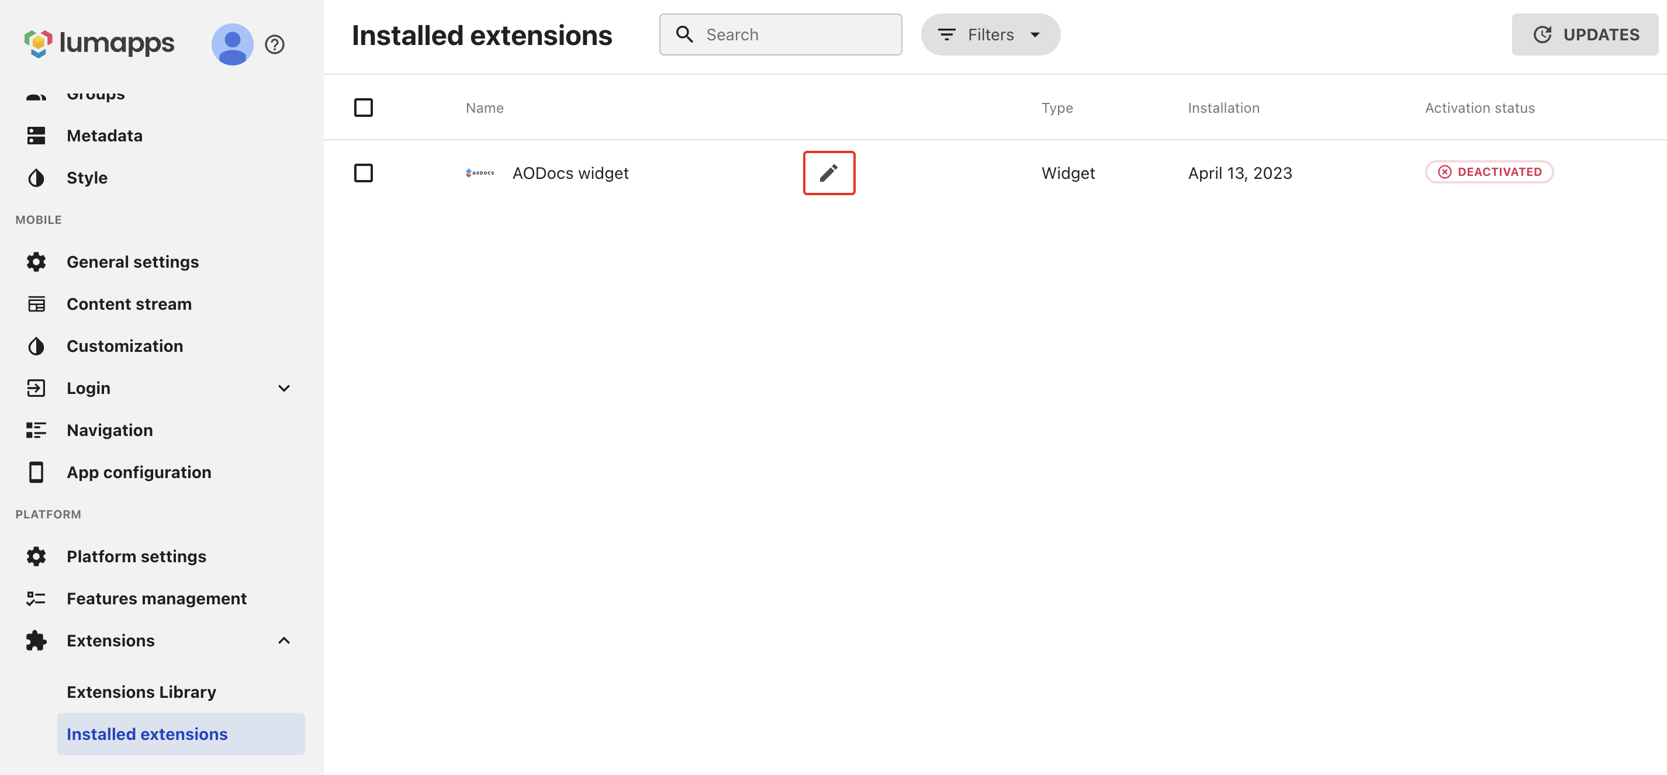Click the Style droplet icon
Screen dimensions: 1667x775
36,178
